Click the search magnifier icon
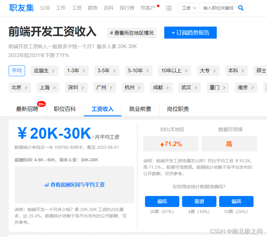The width and height of the screenshot is (267, 237). tap(241, 8)
